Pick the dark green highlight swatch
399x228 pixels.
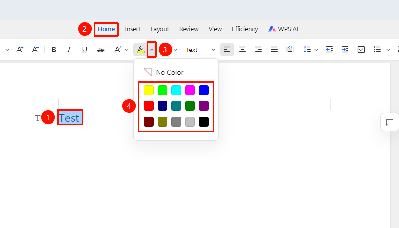click(x=190, y=106)
